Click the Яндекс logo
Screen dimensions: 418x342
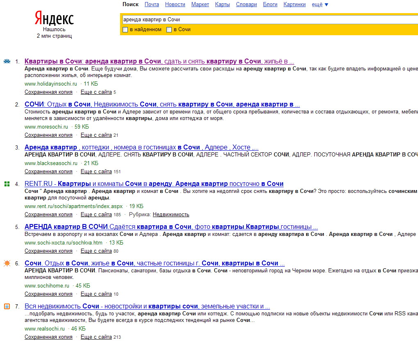tap(54, 18)
